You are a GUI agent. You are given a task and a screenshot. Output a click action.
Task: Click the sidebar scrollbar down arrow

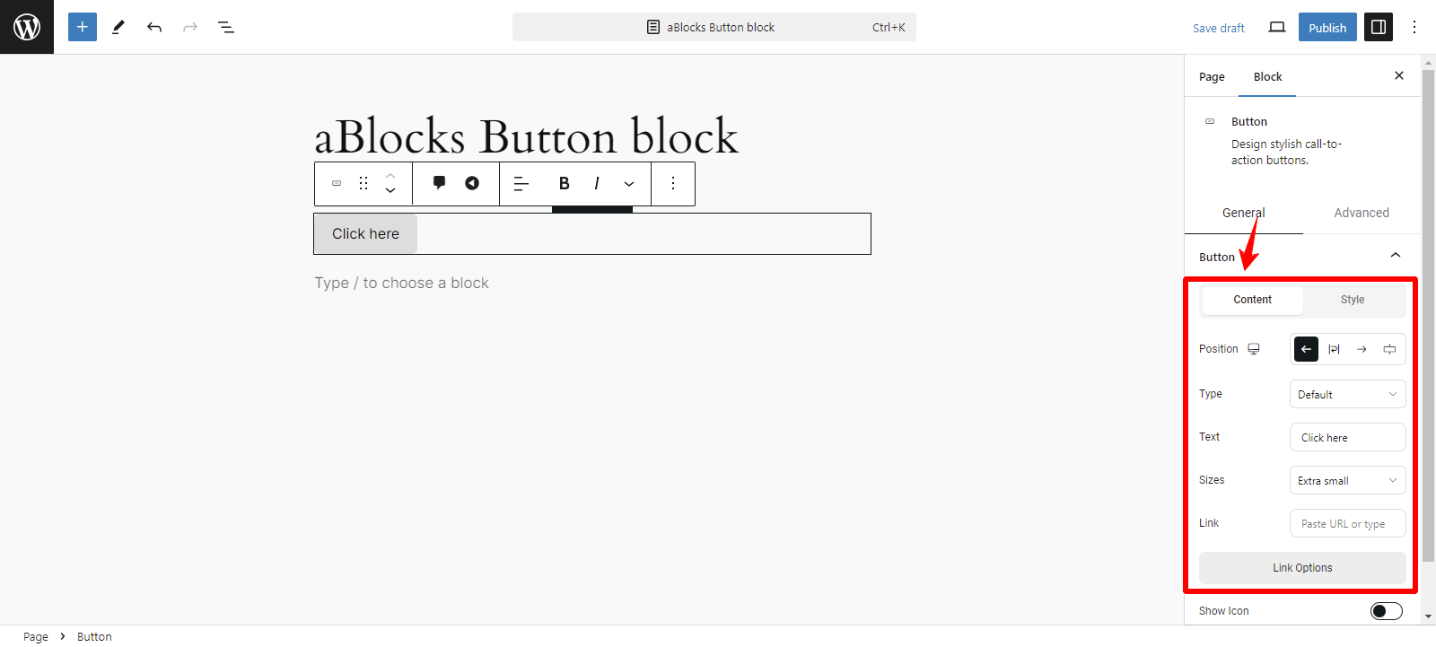tap(1428, 616)
